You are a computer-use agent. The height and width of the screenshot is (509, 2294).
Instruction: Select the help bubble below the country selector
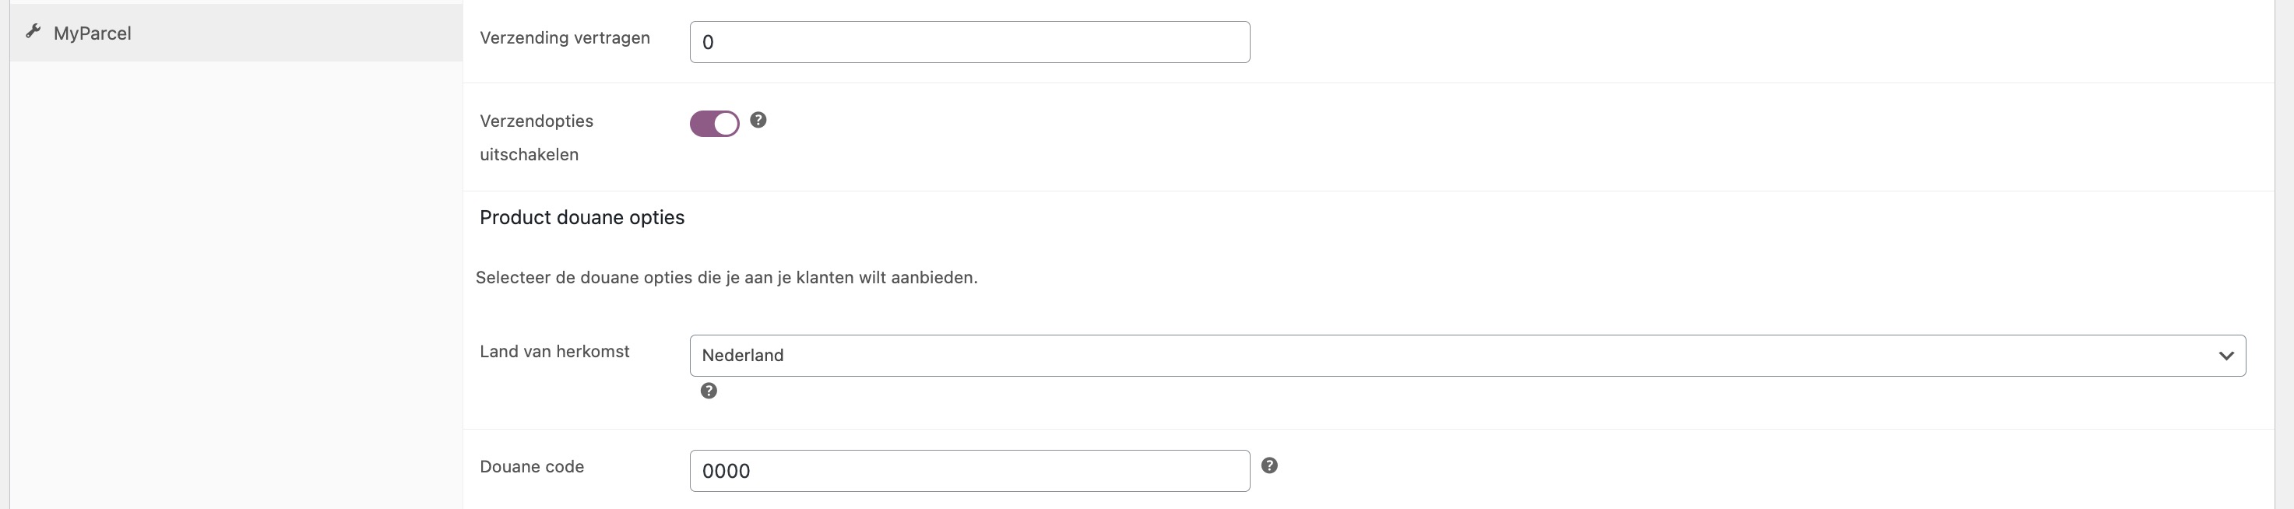point(708,391)
